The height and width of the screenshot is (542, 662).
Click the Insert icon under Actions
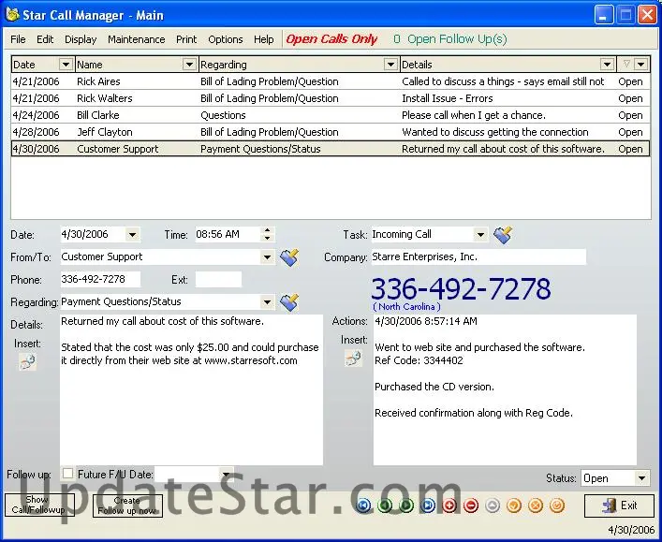[353, 357]
